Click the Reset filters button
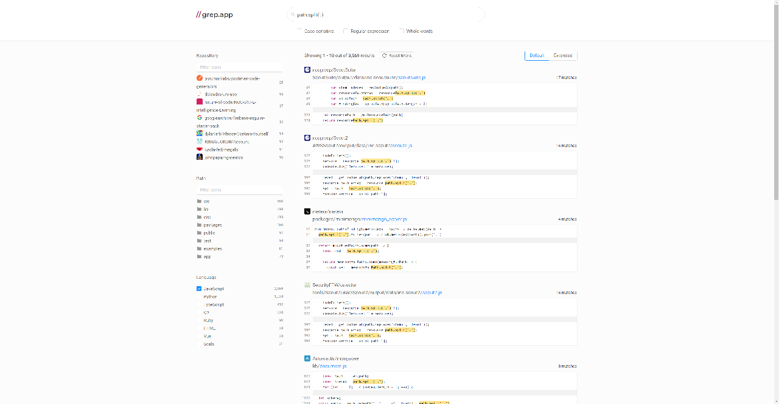 click(x=396, y=55)
